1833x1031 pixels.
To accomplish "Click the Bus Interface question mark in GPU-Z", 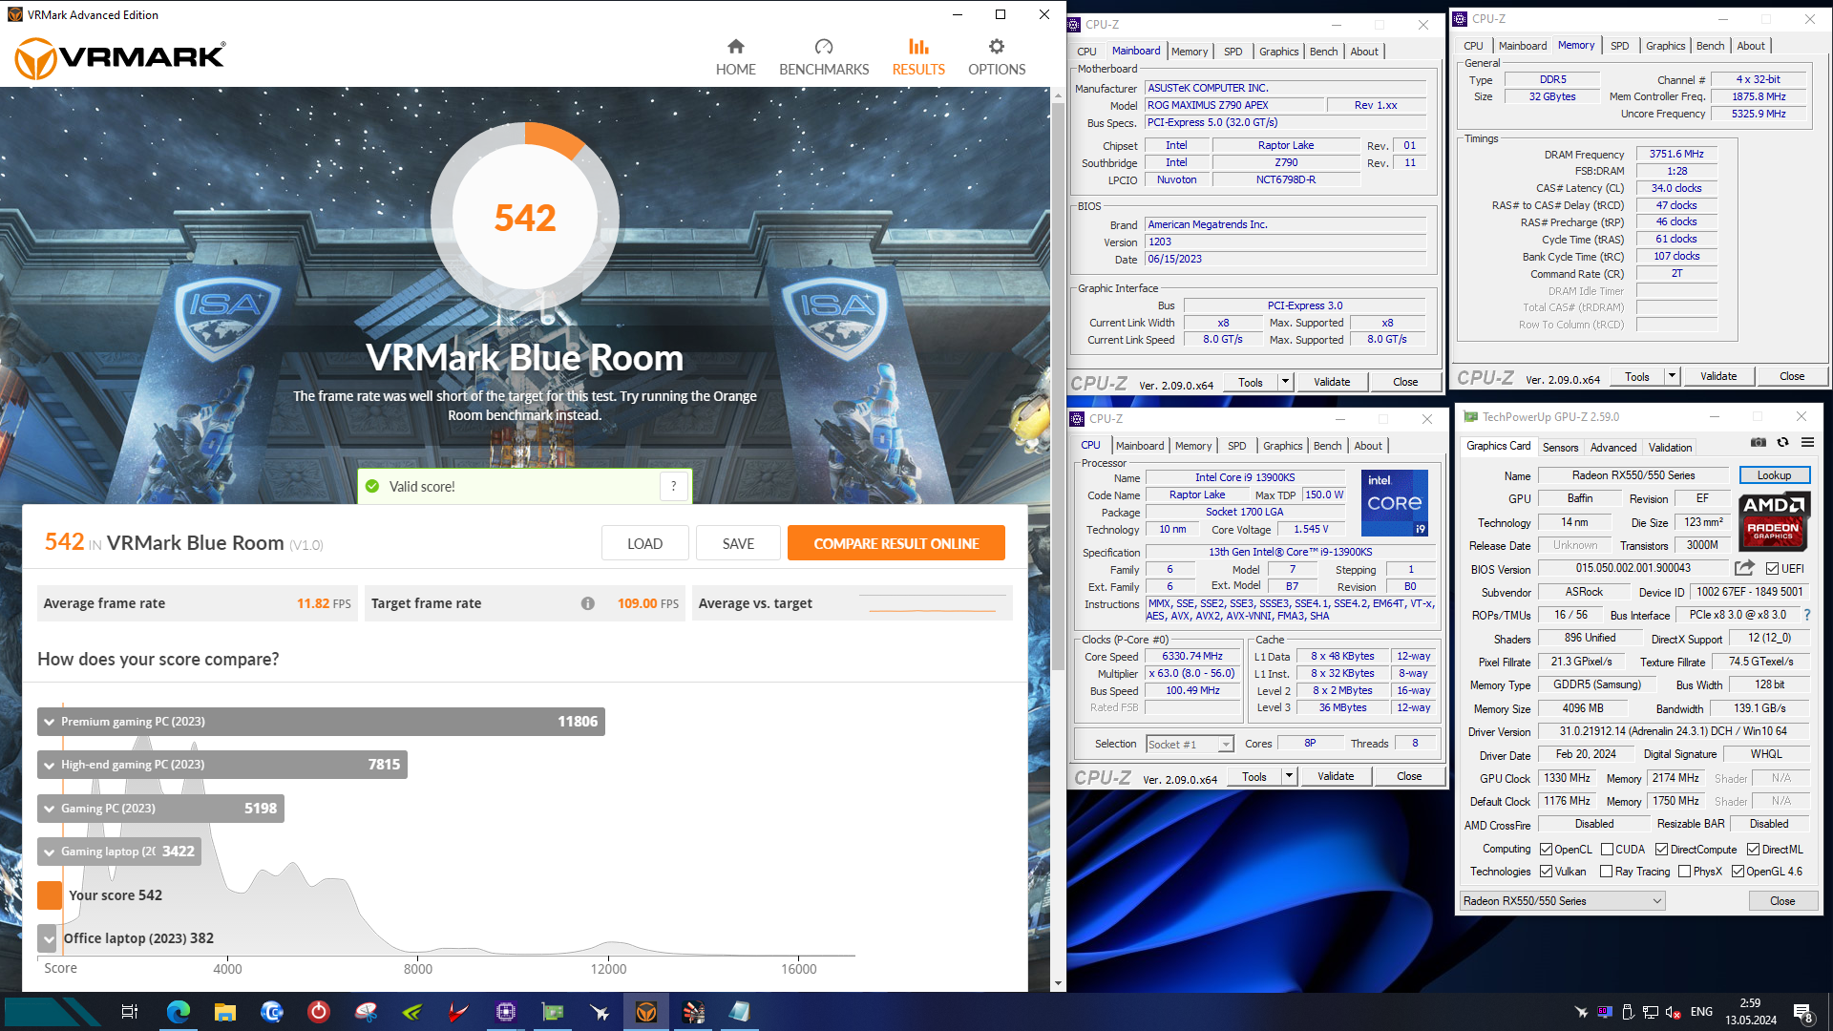I will tap(1807, 615).
